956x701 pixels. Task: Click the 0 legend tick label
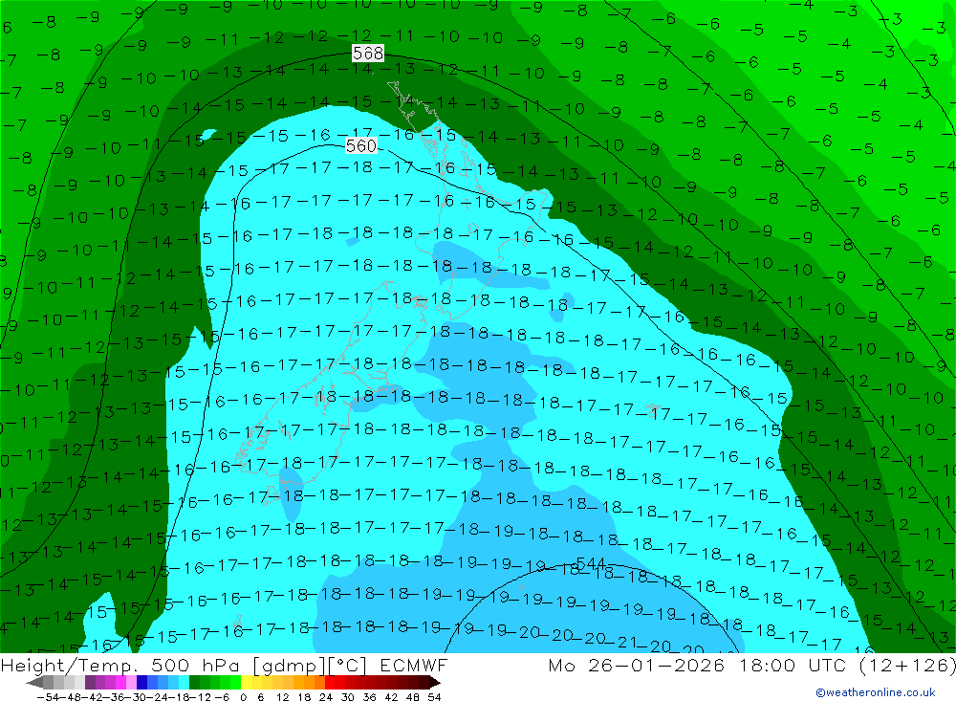(x=243, y=697)
